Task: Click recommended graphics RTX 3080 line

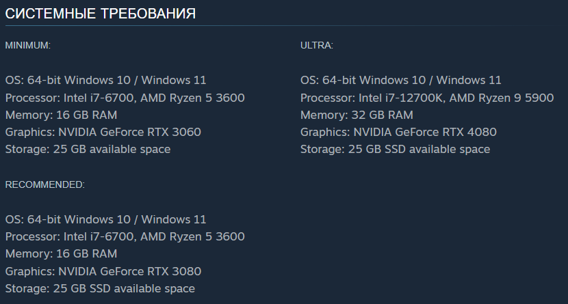Action: click(x=103, y=271)
